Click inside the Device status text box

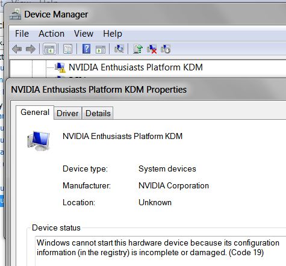(161, 251)
